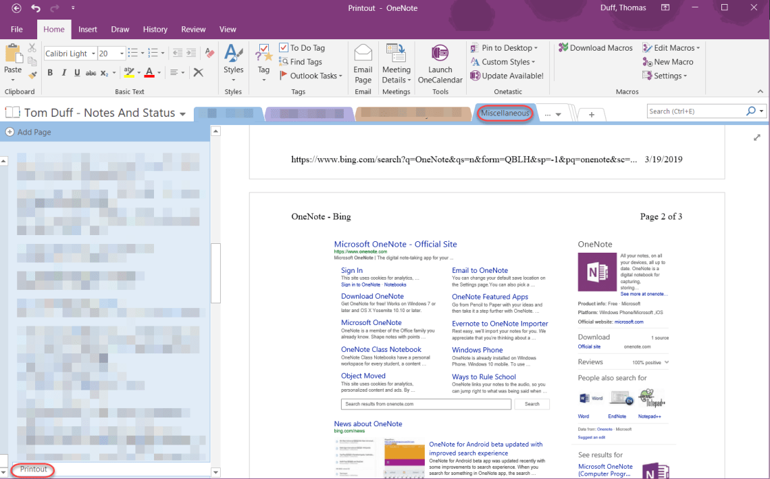Image resolution: width=770 pixels, height=479 pixels.
Task: Open the Review ribbon tab
Action: click(x=193, y=29)
